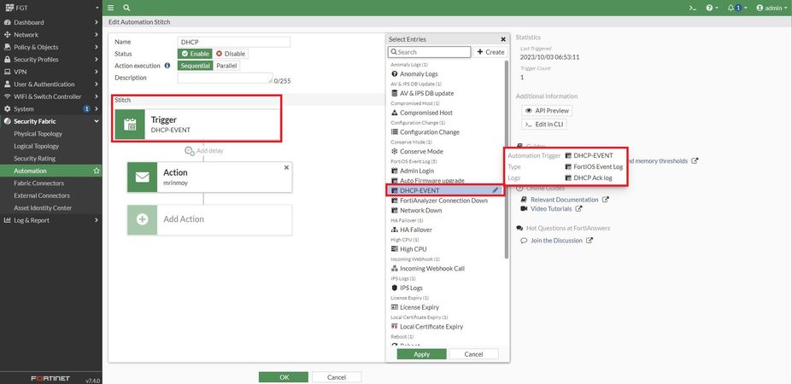This screenshot has height=384, width=792.
Task: Expand Policy & Objects menu
Action: point(51,47)
